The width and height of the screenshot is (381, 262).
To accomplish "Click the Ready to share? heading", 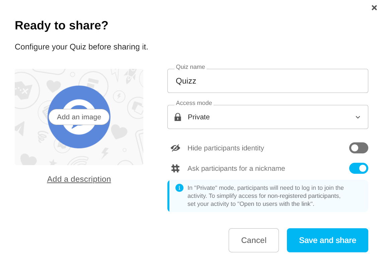I will tap(62, 25).
